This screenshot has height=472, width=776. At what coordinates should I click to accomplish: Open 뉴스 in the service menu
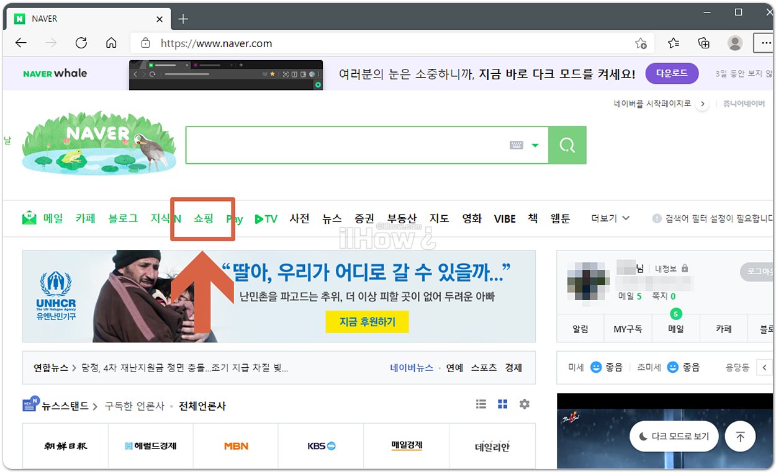332,218
